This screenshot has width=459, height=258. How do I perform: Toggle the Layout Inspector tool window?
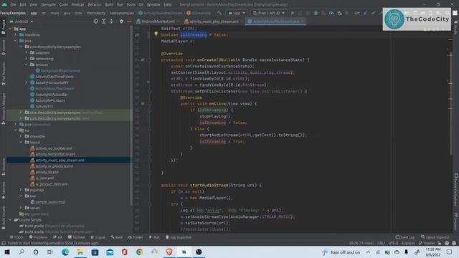click(x=435, y=237)
